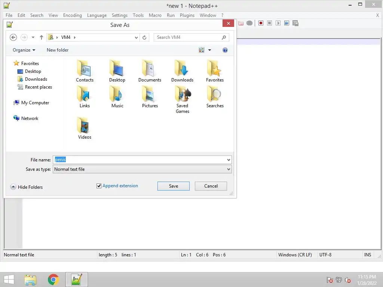
Task: Click the Cancel button
Action: pyautogui.click(x=211, y=186)
